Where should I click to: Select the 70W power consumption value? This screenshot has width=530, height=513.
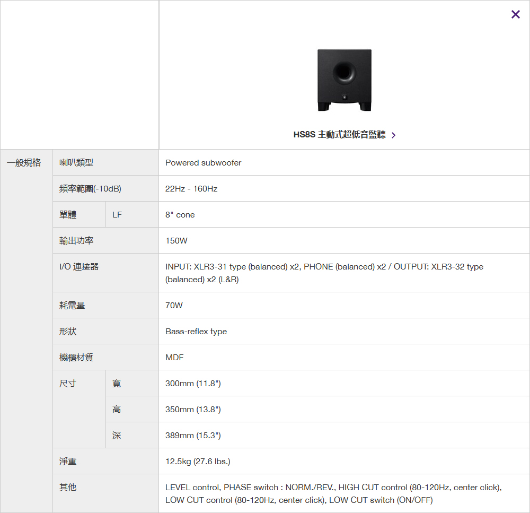tap(174, 306)
